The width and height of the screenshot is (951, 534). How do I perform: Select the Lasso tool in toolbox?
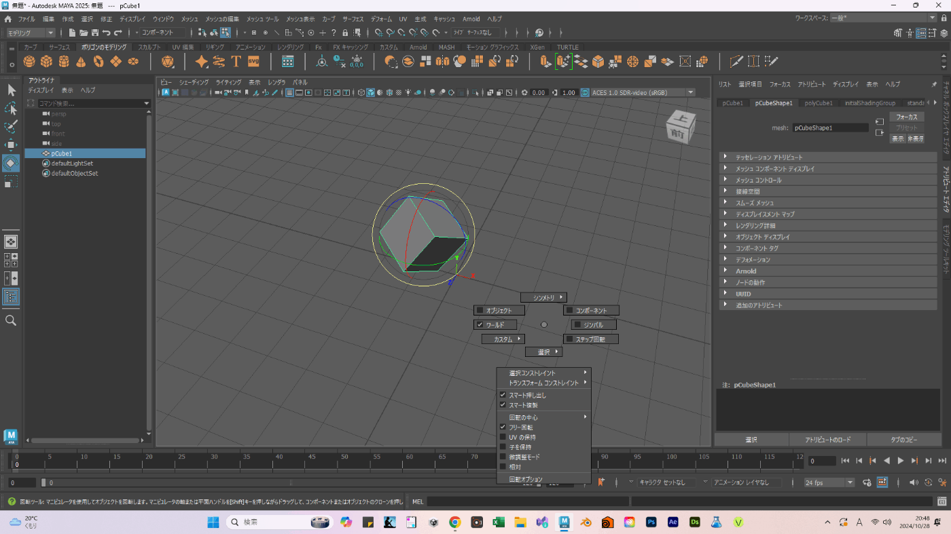(x=11, y=109)
